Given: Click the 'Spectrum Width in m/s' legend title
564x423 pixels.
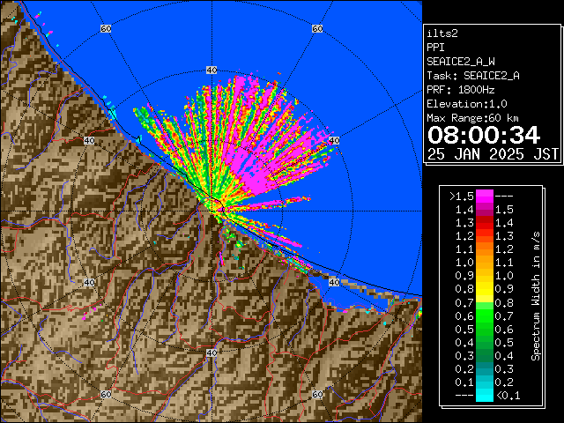Looking at the screenshot, I should click(x=536, y=296).
